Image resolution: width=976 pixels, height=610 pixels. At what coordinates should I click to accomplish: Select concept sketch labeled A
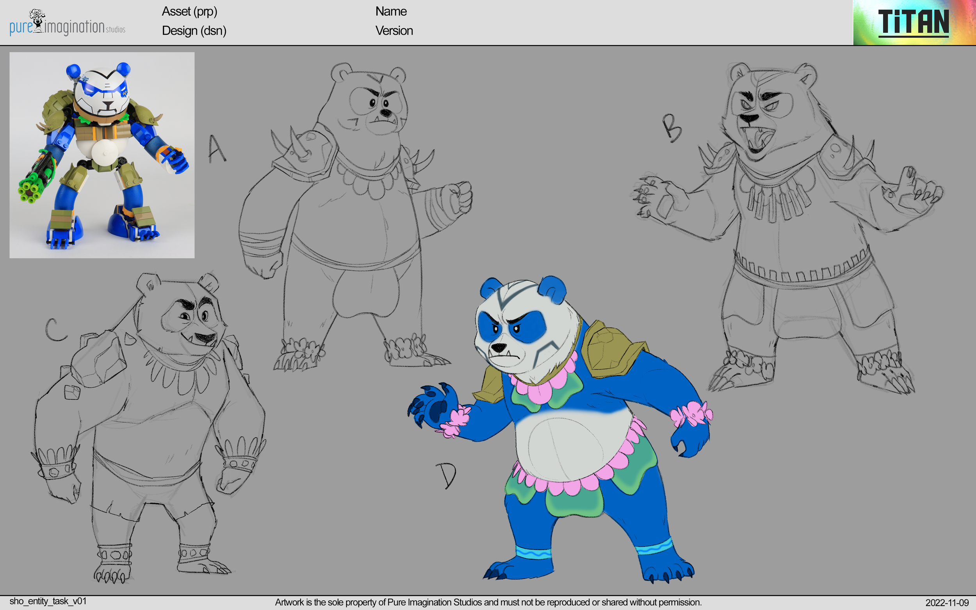tap(355, 222)
